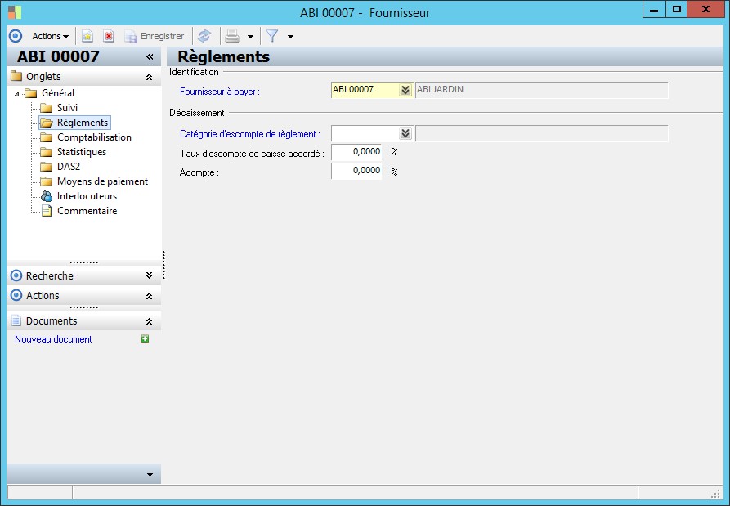730x506 pixels.
Task: Click the refresh arrows toolbar icon
Action: click(204, 36)
